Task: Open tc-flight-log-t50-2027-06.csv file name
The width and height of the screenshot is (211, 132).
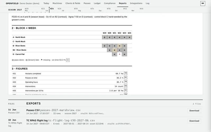Action: [x=71, y=120]
